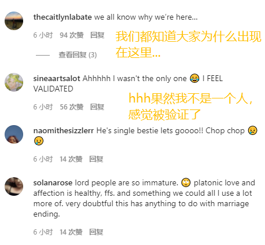Reply to naomithesizzlerr's comment via 回复
Screen dimensions: 265x245
point(96,159)
